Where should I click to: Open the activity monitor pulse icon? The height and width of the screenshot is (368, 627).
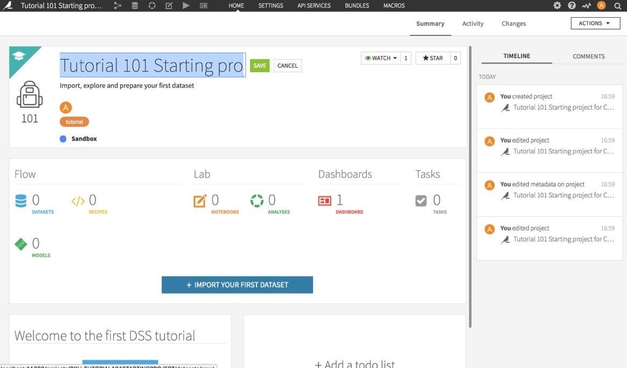[586, 5]
